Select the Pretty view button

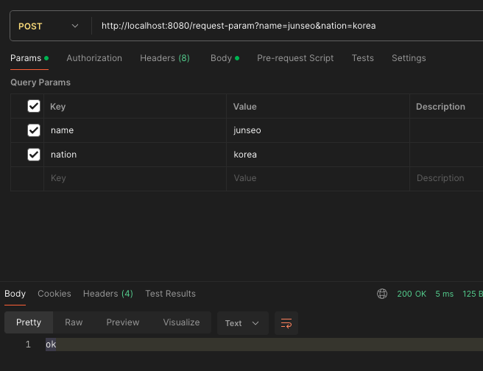29,322
